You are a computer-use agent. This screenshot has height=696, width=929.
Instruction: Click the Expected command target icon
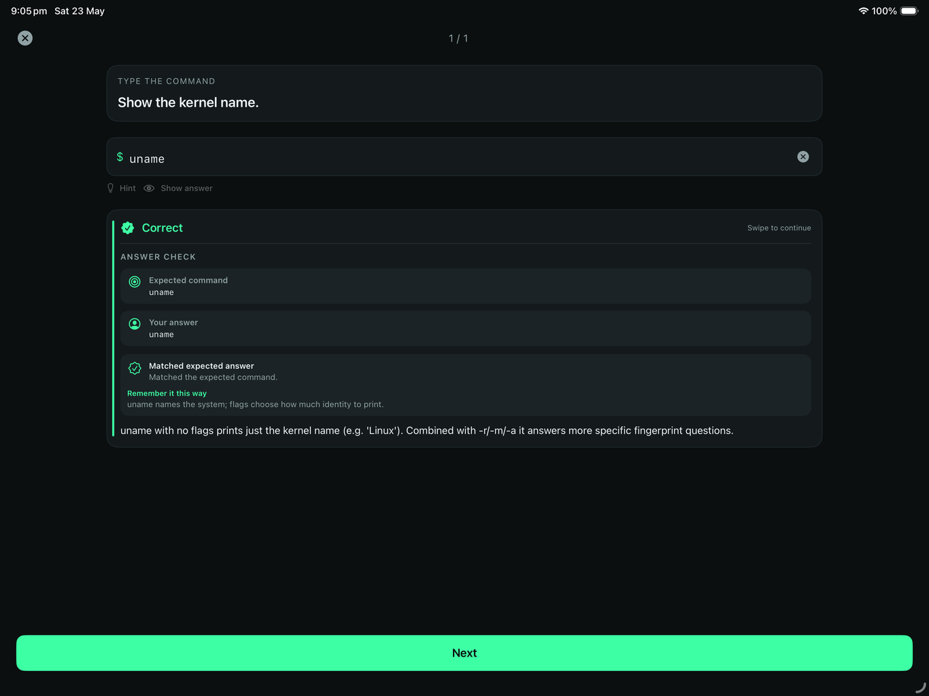pos(135,281)
